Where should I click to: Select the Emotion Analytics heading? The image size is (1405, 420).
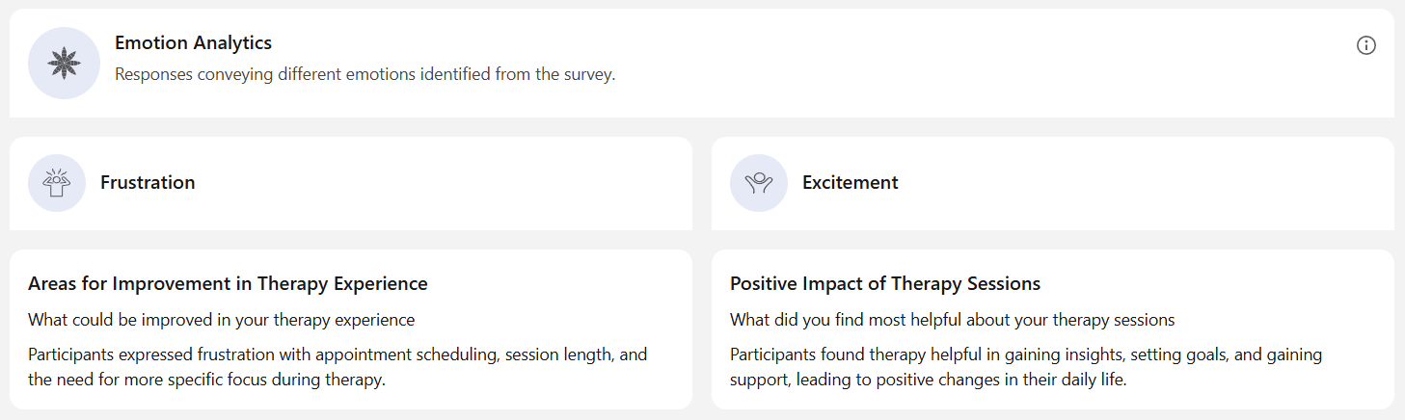193,42
